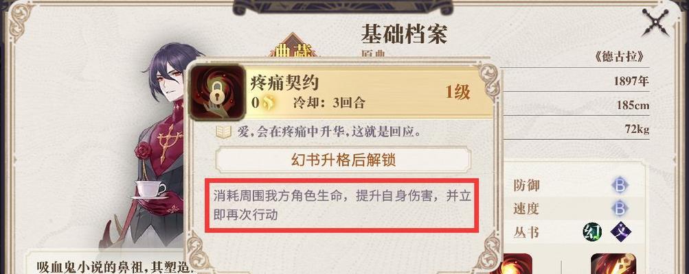Click the 疼痛契约 skill name
The image size is (689, 274).
tap(284, 82)
